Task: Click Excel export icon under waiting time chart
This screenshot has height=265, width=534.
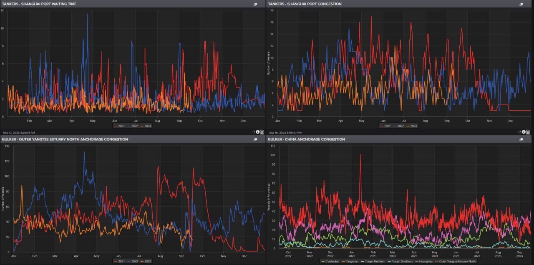Action: tap(262, 132)
